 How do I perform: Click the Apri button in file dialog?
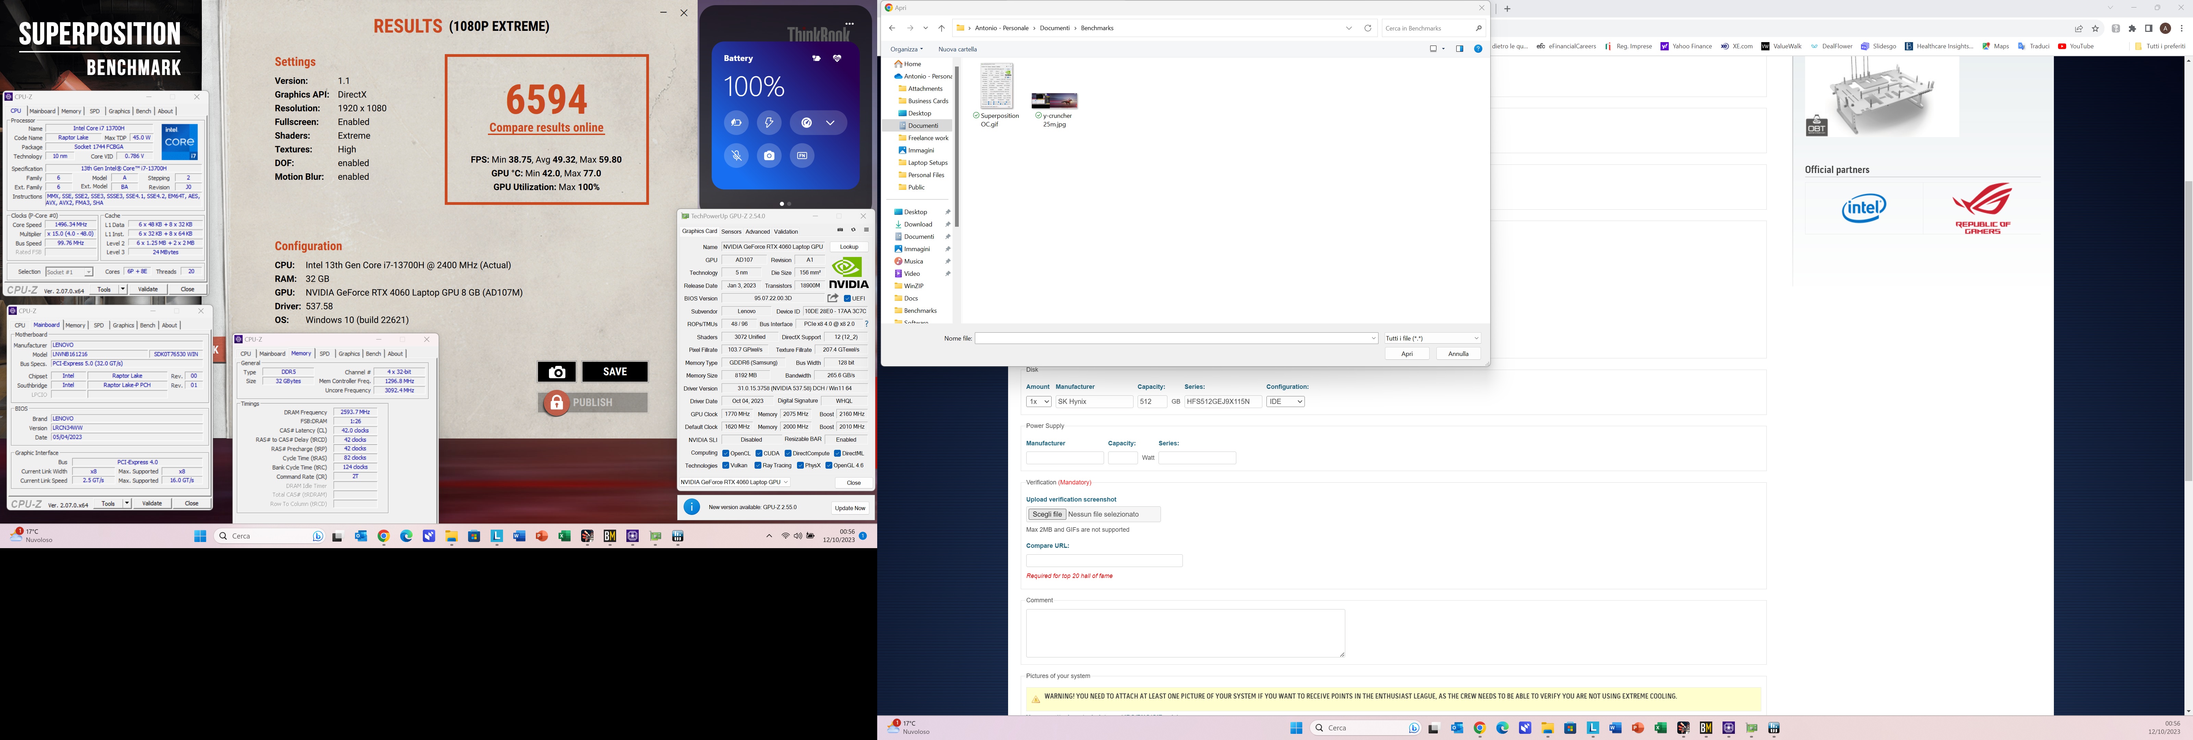click(1407, 354)
